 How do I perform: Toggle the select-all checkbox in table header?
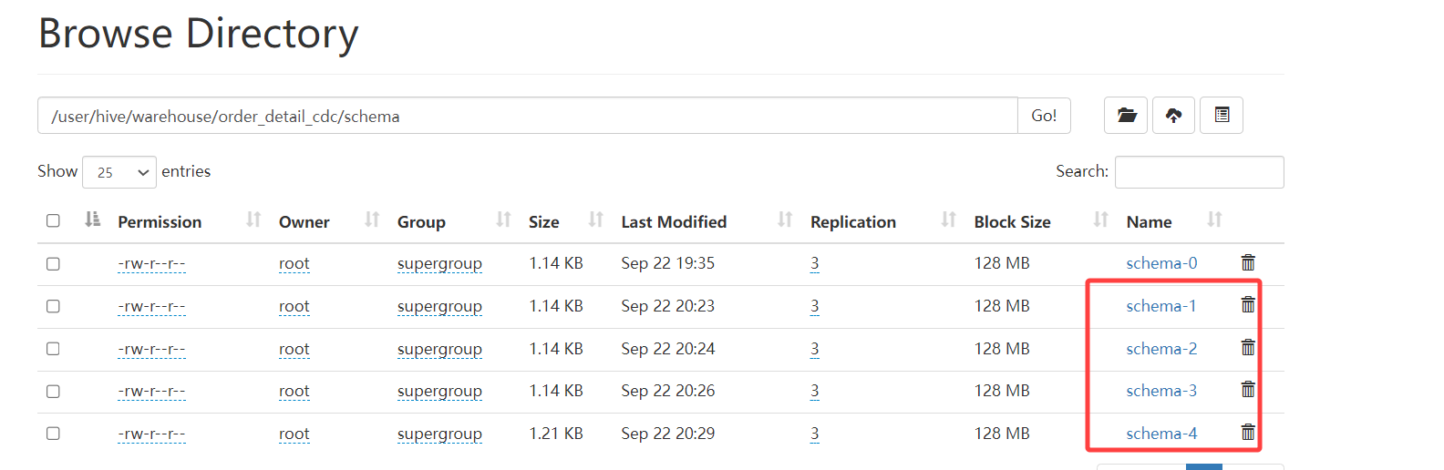pyautogui.click(x=53, y=220)
